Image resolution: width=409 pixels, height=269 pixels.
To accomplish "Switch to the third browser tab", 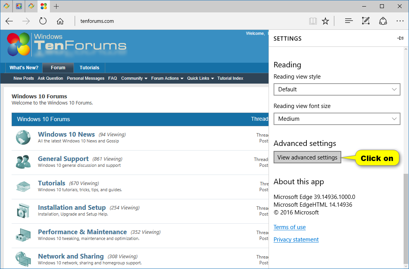I will click(31, 6).
